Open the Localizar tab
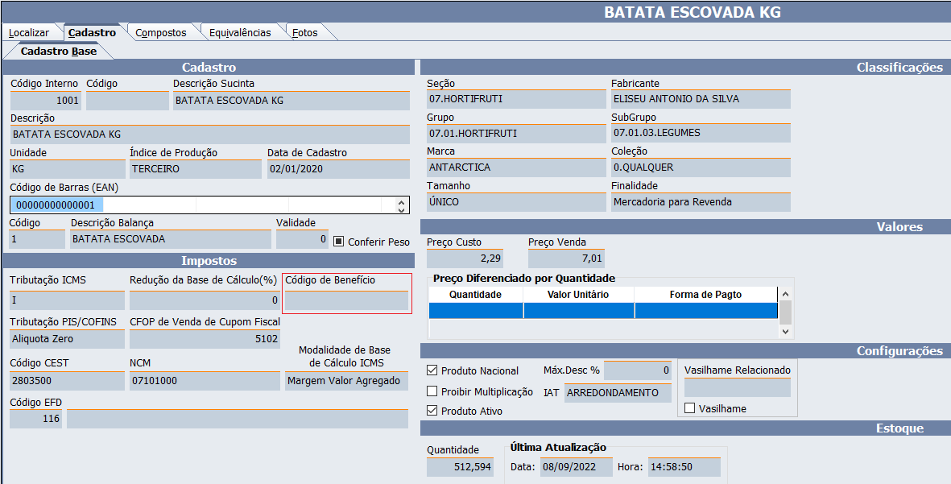 point(29,33)
